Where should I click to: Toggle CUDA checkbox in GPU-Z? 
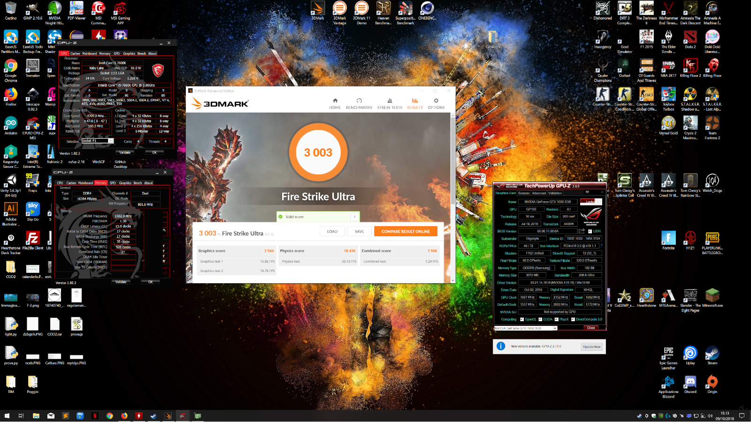pyautogui.click(x=540, y=319)
